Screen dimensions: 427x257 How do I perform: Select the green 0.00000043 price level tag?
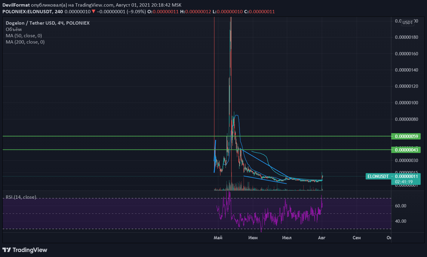pos(406,150)
